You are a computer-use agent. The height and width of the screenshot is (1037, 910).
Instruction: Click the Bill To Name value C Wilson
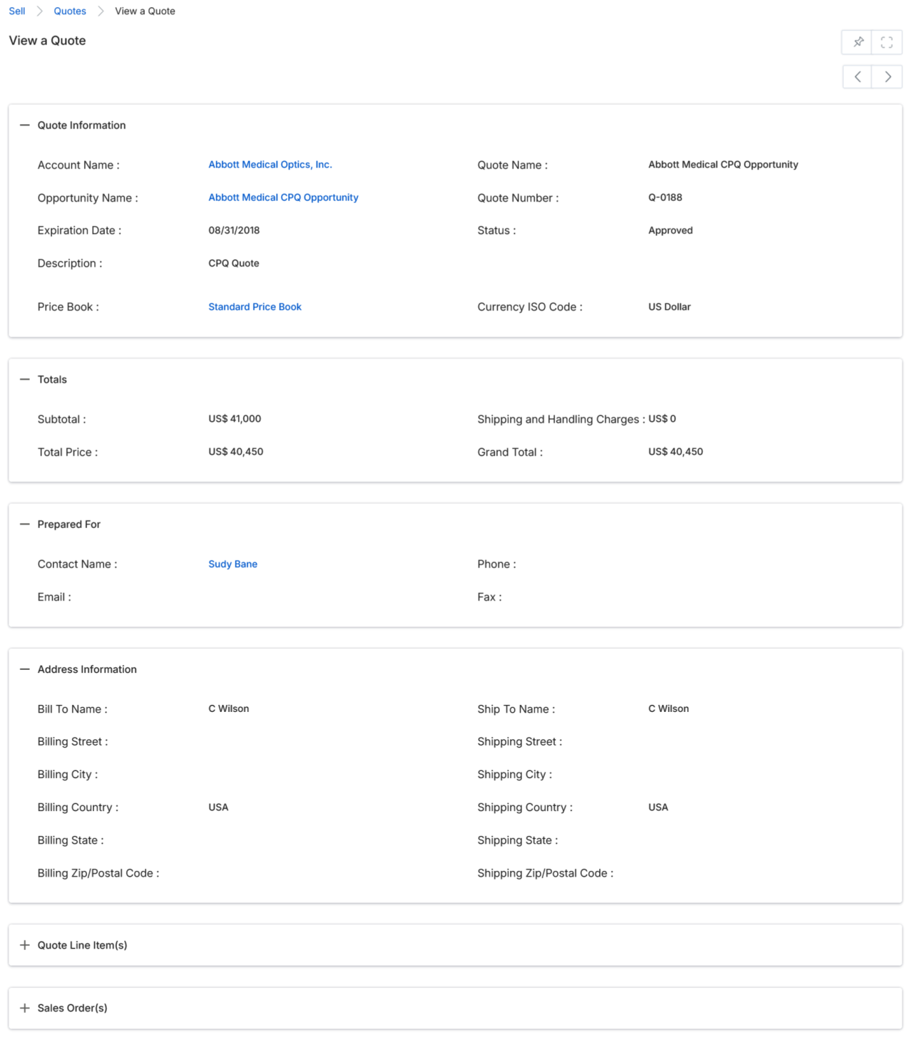point(229,709)
